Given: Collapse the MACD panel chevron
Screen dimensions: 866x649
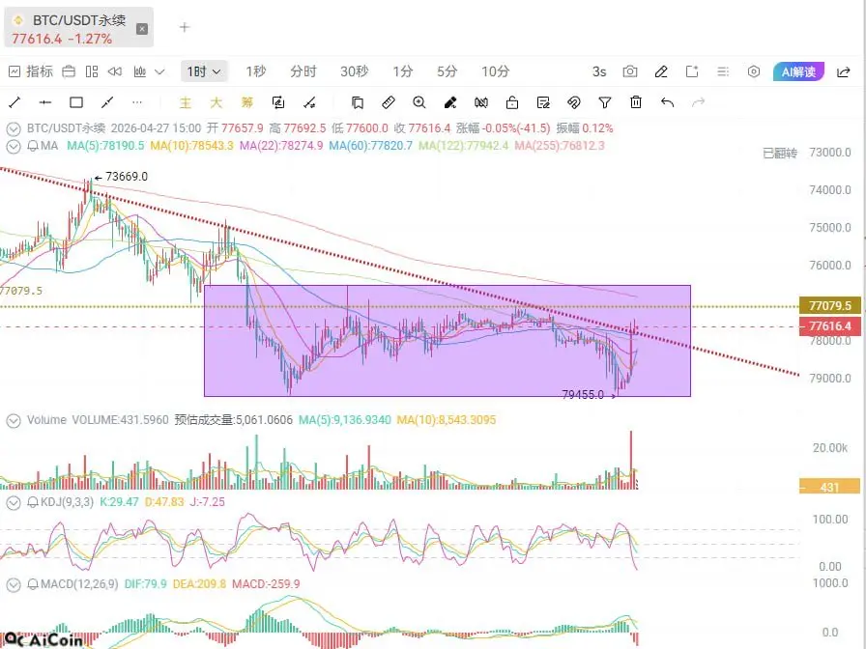Looking at the screenshot, I should (x=14, y=584).
